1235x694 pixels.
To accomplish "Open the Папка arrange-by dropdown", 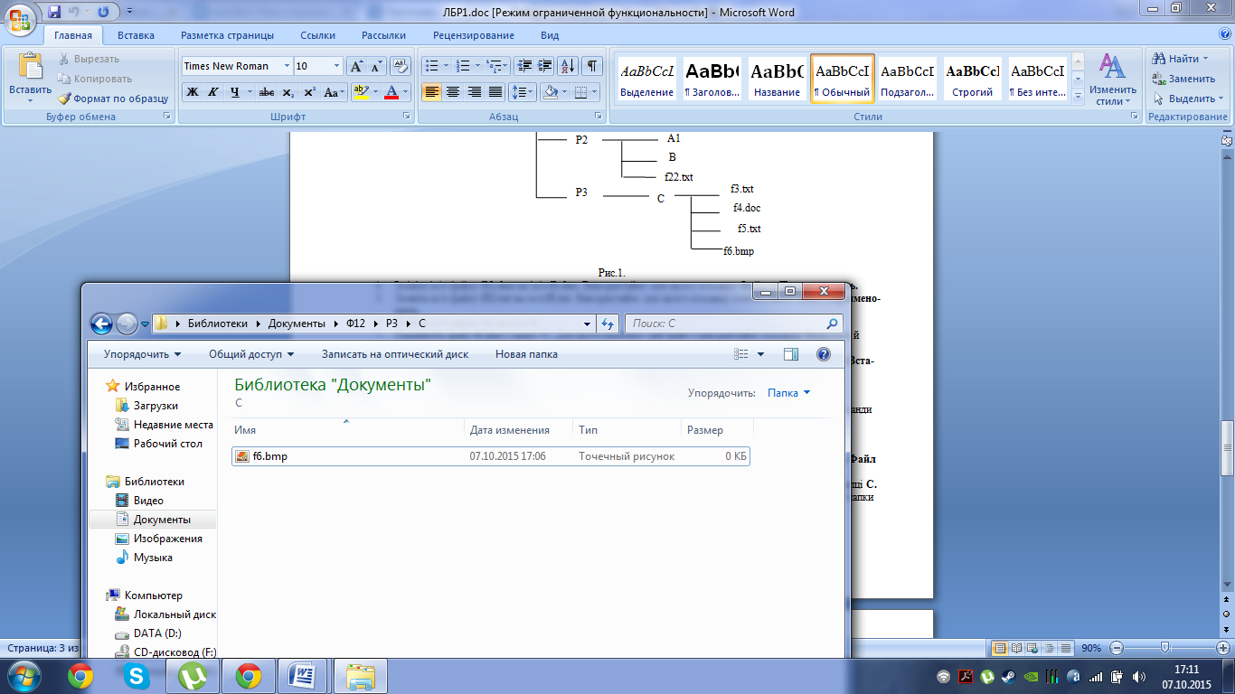I will (788, 393).
